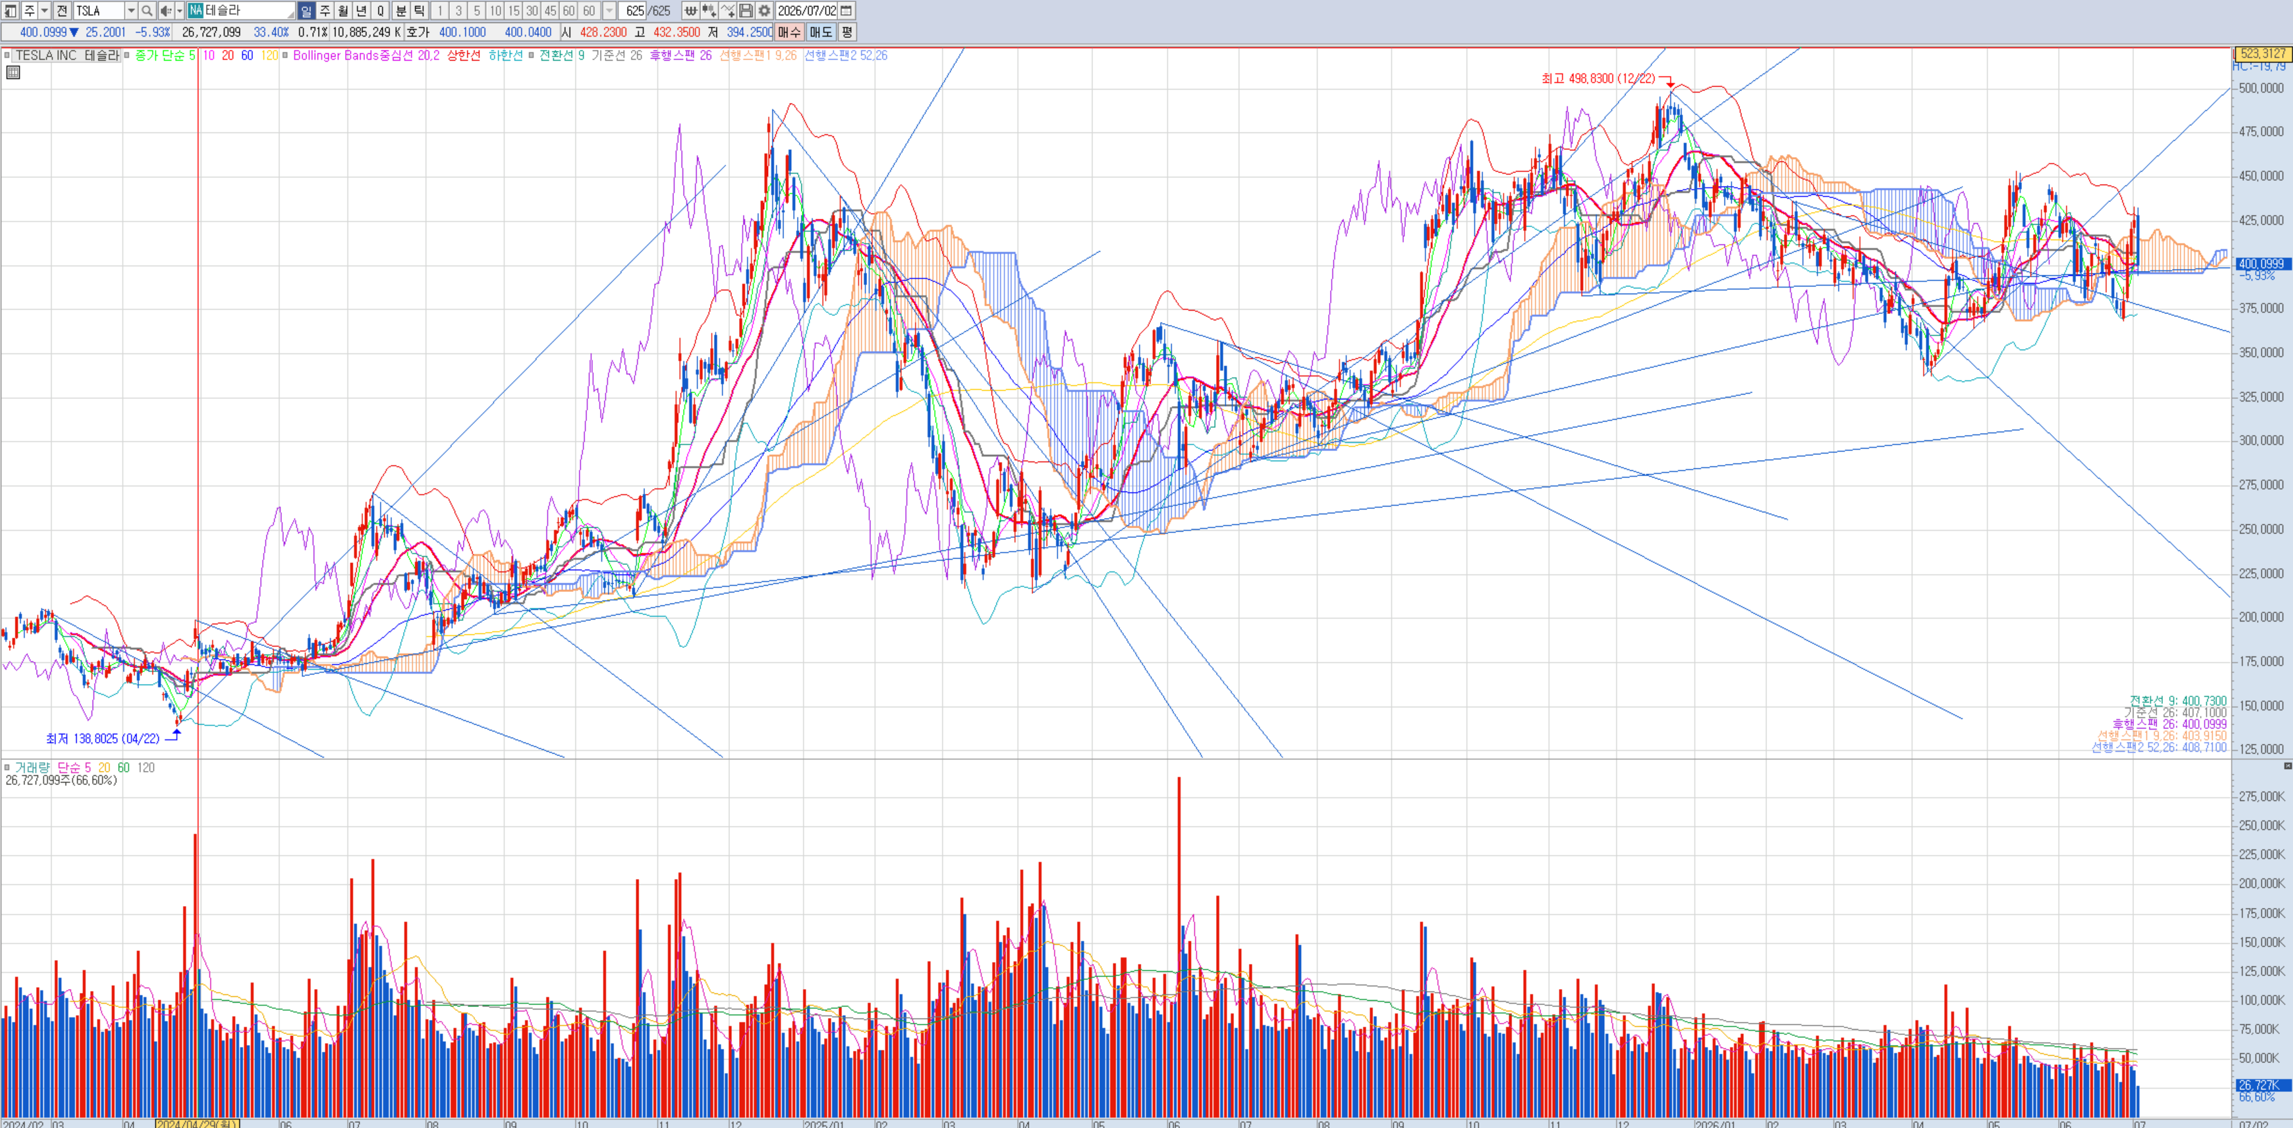The width and height of the screenshot is (2293, 1128).
Task: Toggle the 전환선 Ichimoku indicator marker
Action: (x=532, y=55)
